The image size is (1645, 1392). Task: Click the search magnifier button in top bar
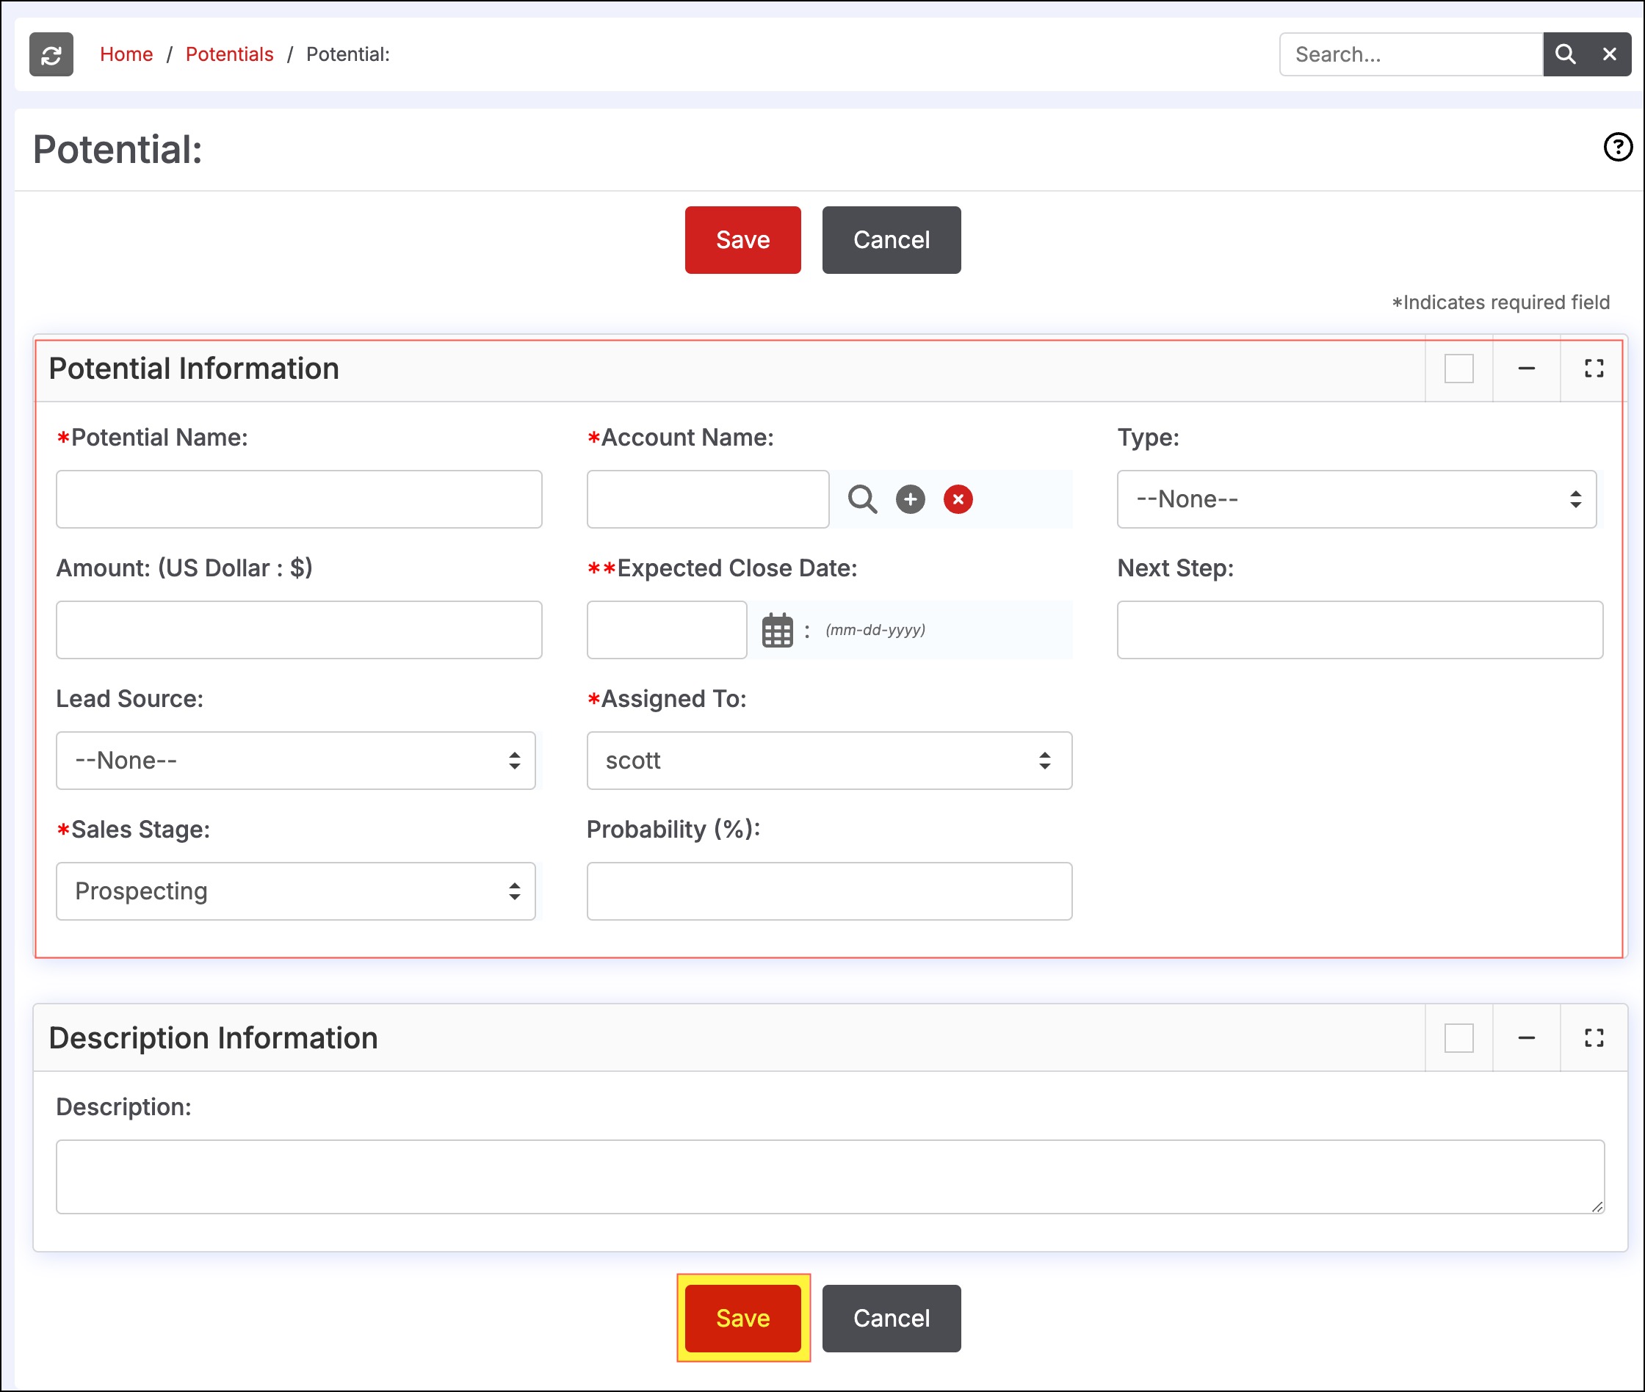point(1565,54)
